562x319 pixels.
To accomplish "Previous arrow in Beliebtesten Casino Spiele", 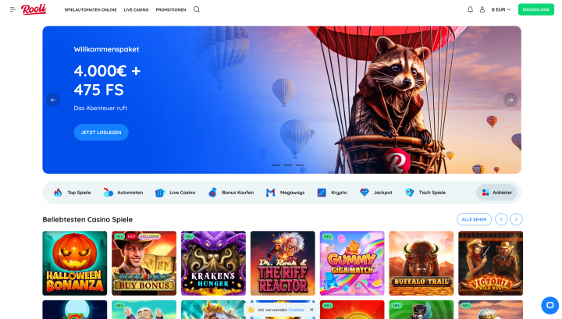I will 501,219.
